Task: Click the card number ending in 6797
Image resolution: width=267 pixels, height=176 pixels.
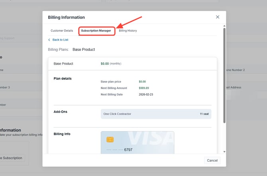Action: pyautogui.click(x=128, y=150)
